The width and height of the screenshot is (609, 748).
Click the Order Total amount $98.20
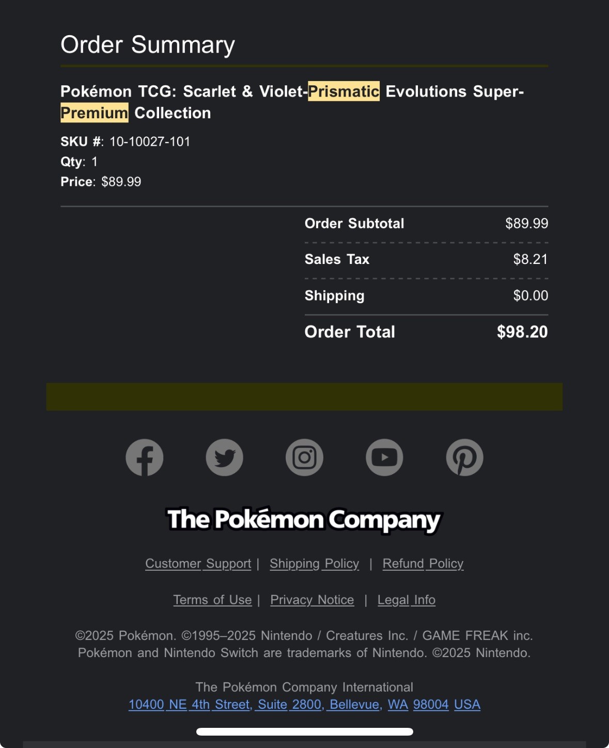pyautogui.click(x=522, y=332)
